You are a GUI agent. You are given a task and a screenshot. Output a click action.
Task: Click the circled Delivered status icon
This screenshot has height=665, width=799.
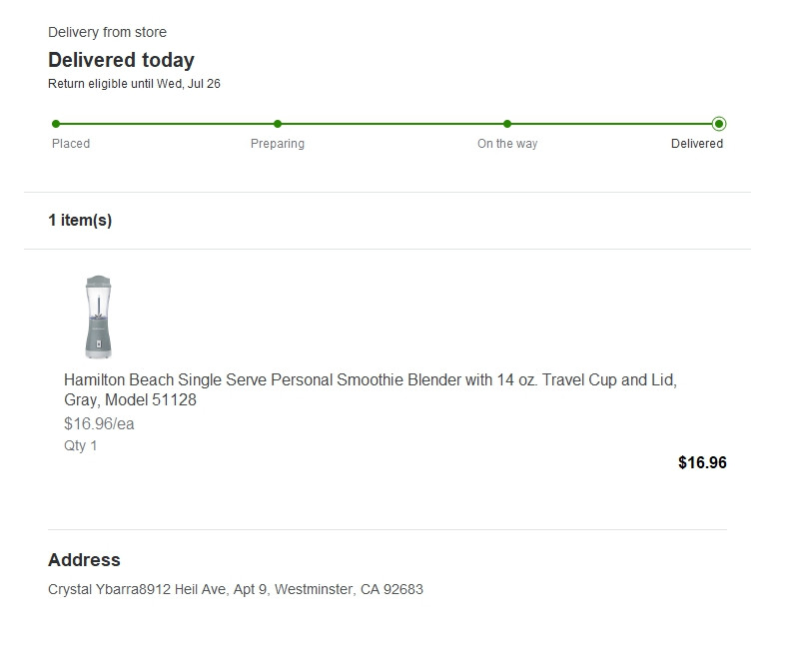[x=719, y=124]
